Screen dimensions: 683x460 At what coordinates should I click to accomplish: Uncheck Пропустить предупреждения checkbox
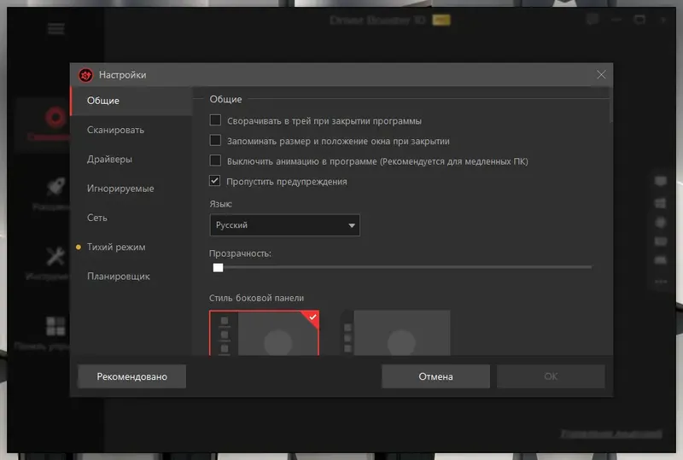coord(215,180)
